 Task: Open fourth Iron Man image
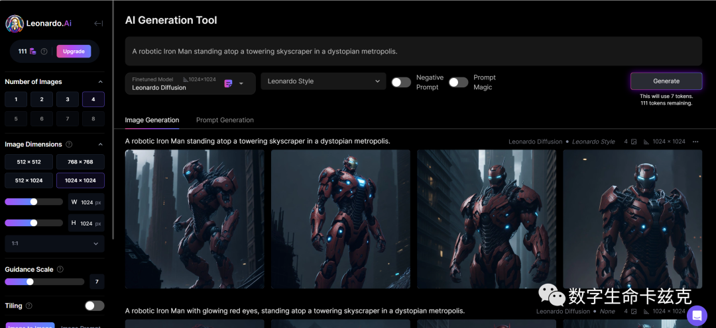point(632,219)
